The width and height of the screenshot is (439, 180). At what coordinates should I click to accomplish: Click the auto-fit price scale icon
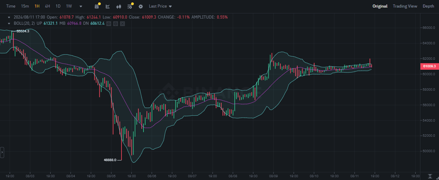point(429,176)
